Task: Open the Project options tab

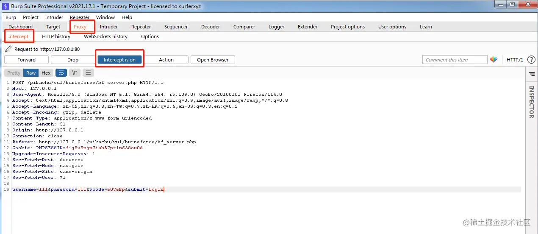Action: [348, 27]
